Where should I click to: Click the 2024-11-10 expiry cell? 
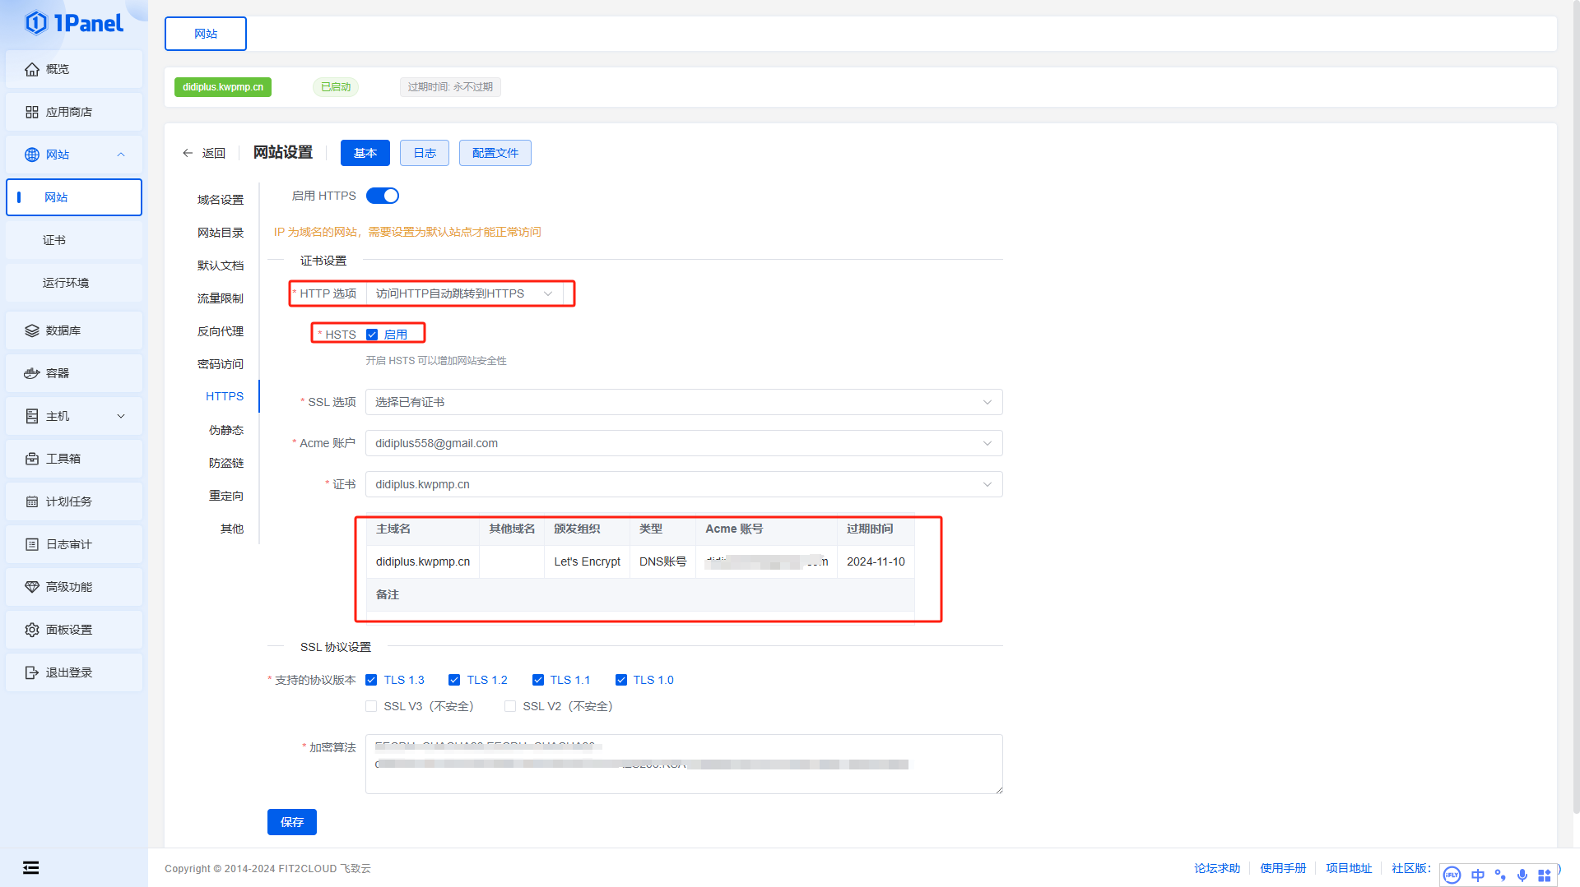pos(876,561)
